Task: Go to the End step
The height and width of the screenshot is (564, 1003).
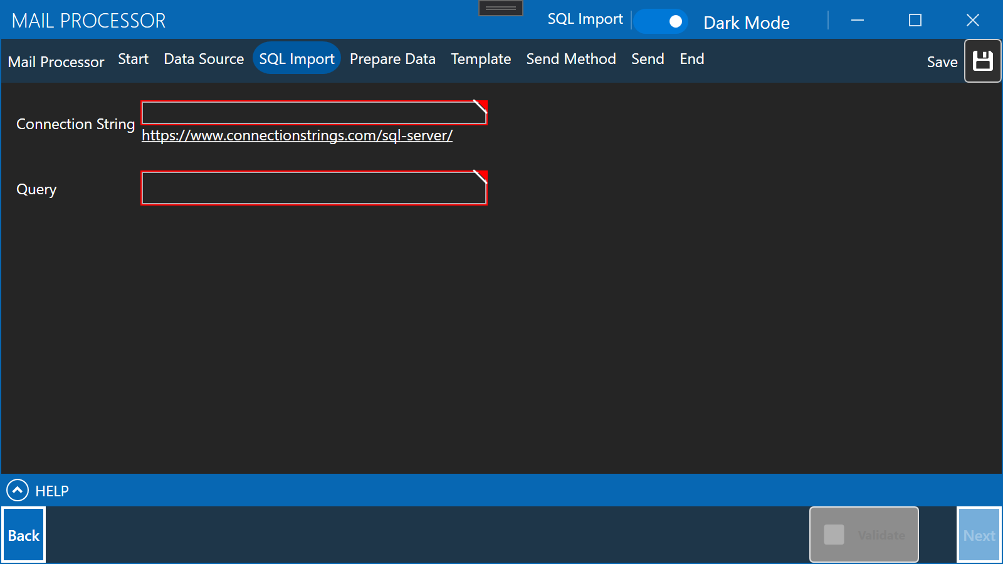Action: (x=691, y=58)
